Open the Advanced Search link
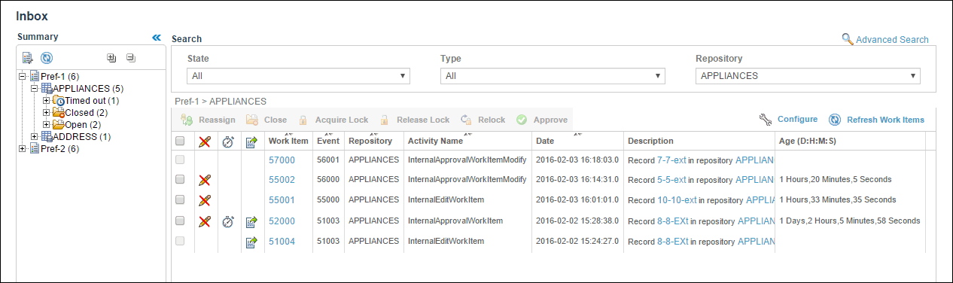The height and width of the screenshot is (283, 953). pos(892,40)
